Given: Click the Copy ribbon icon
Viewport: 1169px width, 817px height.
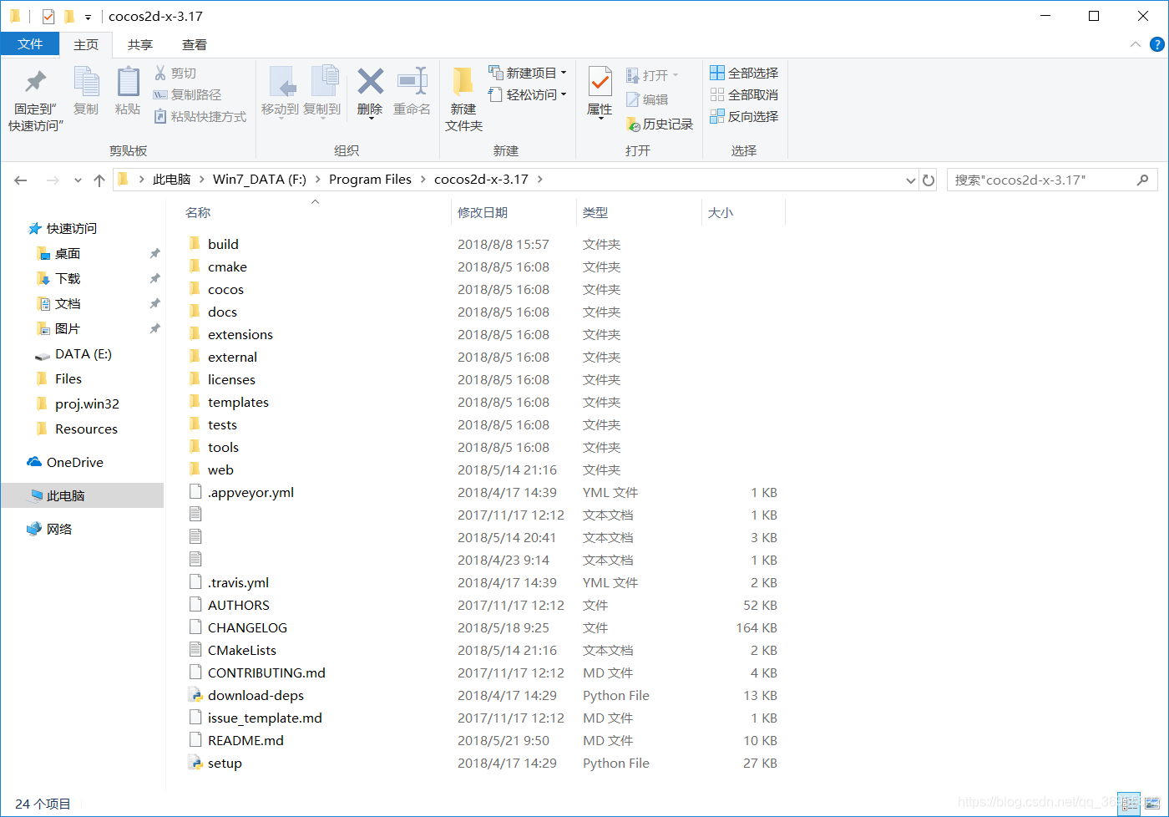Looking at the screenshot, I should 86,82.
